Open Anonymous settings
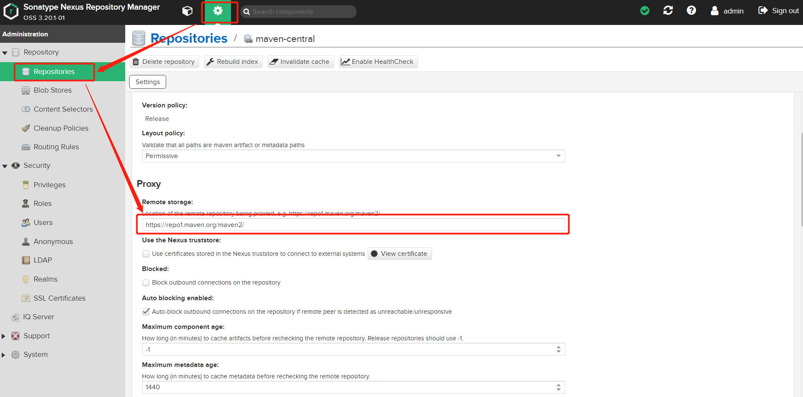The height and width of the screenshot is (397, 803). 53,241
